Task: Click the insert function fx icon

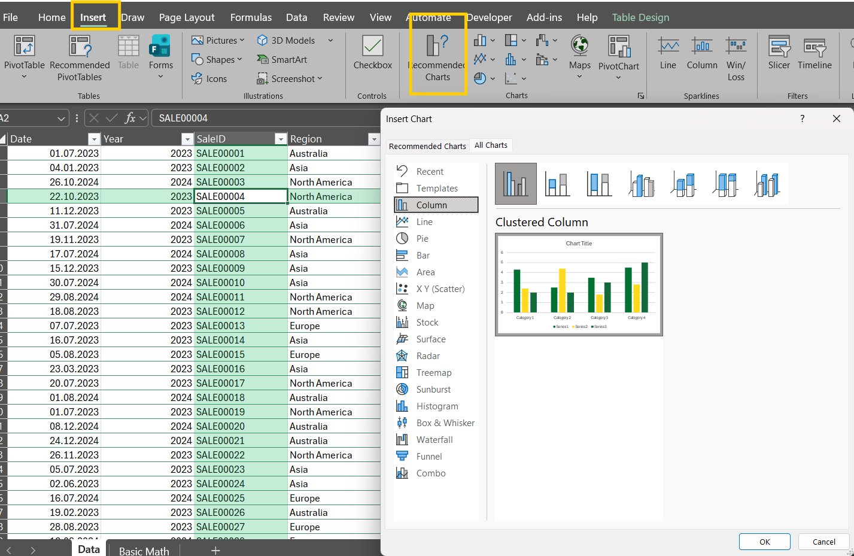Action: pyautogui.click(x=130, y=118)
